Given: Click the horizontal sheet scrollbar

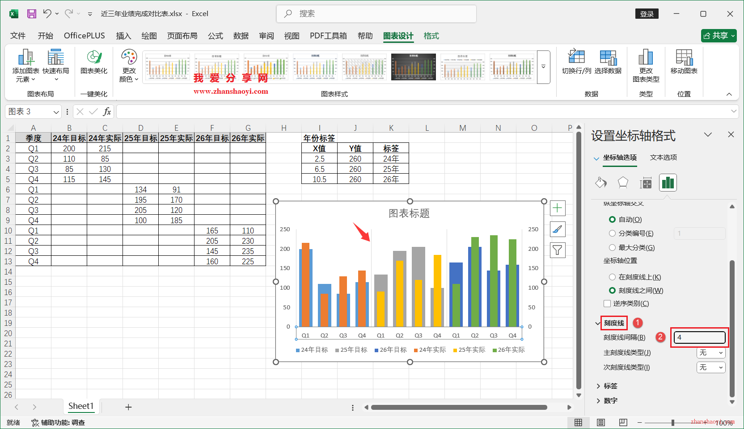Looking at the screenshot, I should click(x=459, y=407).
